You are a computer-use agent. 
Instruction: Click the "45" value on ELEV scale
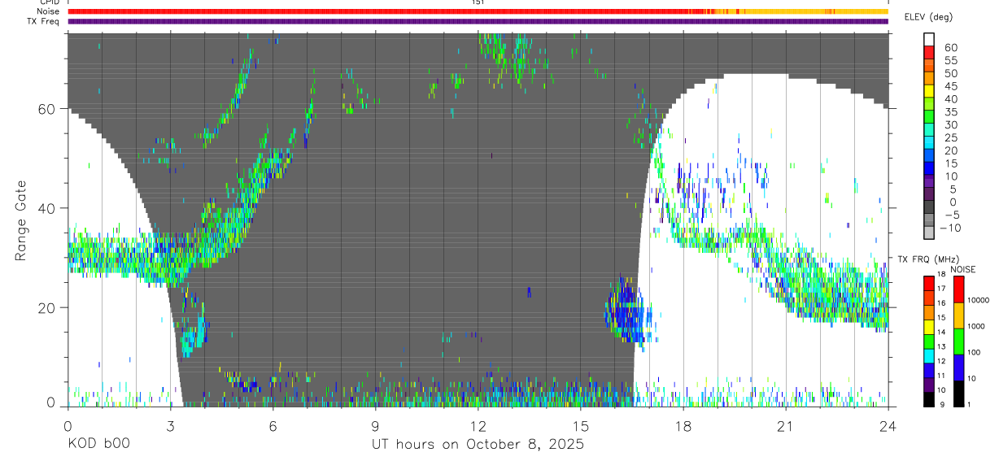point(950,86)
